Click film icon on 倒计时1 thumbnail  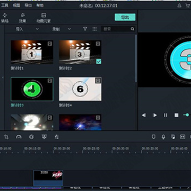coord(50,44)
